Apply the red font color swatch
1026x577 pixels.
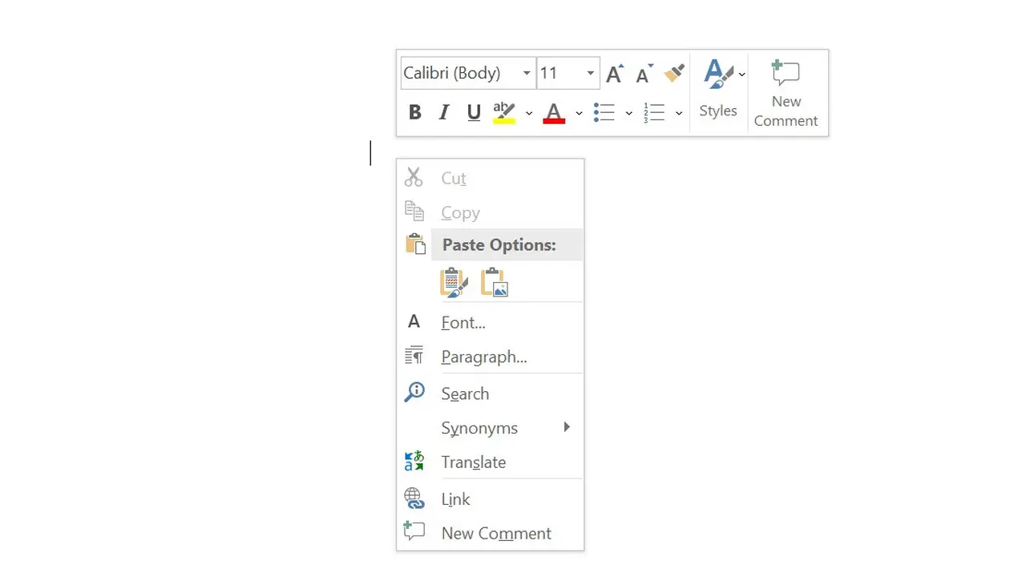pos(553,112)
